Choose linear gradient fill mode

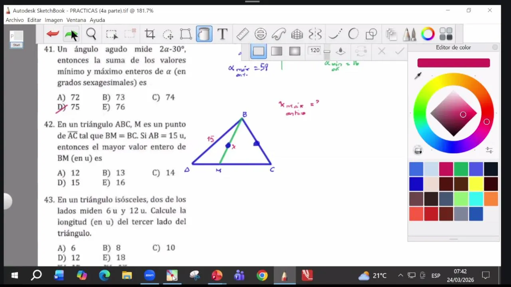pyautogui.click(x=277, y=51)
